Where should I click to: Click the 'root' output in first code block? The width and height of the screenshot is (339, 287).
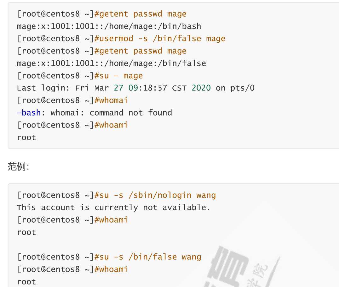point(26,138)
